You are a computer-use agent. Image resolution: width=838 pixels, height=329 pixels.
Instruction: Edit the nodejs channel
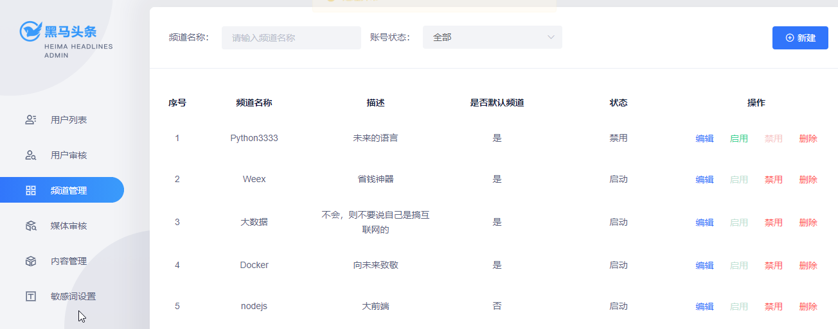click(704, 307)
